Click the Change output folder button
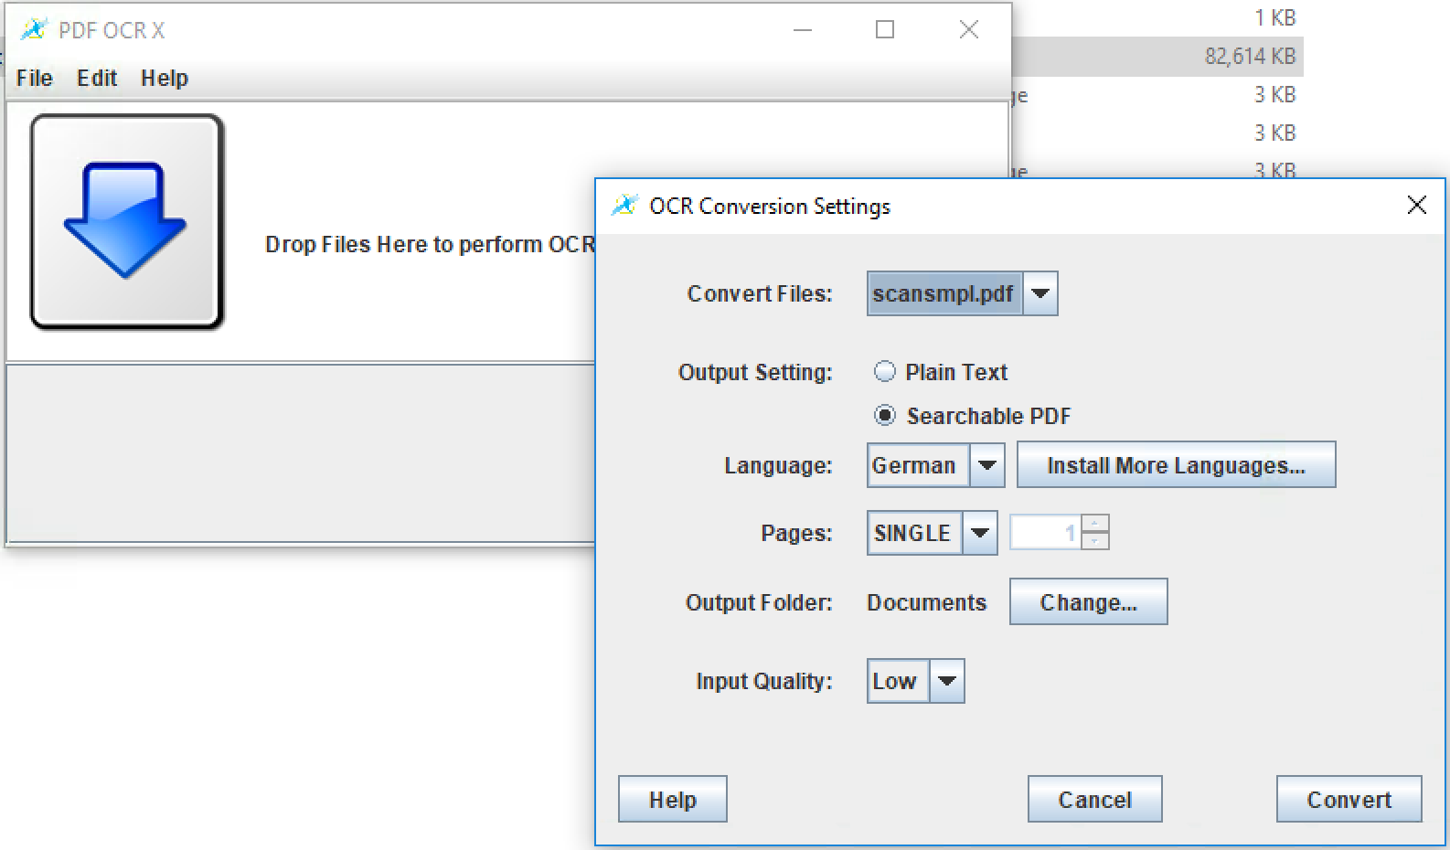This screenshot has height=850, width=1450. 1088,602
